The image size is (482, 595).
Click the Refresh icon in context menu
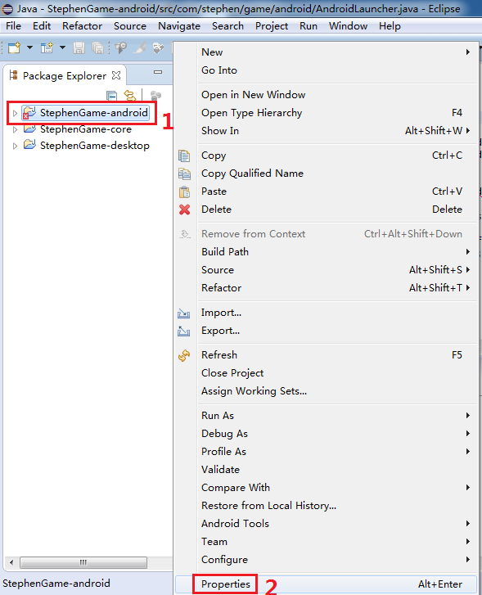click(184, 355)
